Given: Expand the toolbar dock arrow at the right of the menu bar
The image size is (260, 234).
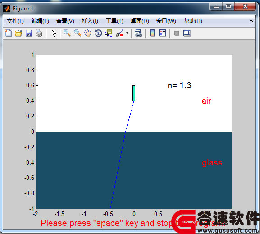Looking at the screenshot, I should coord(252,21).
